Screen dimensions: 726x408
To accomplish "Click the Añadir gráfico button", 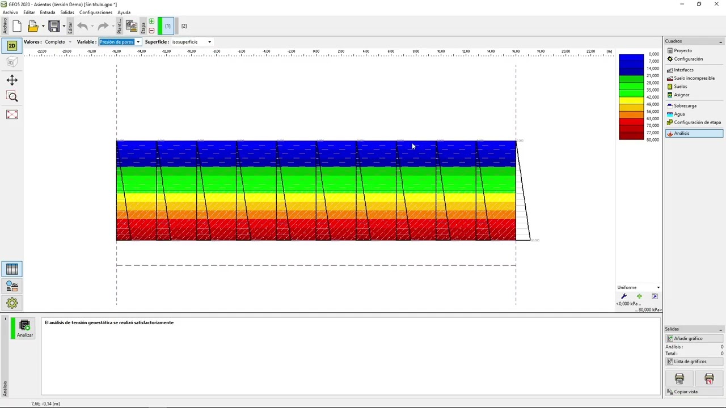I will (x=694, y=338).
